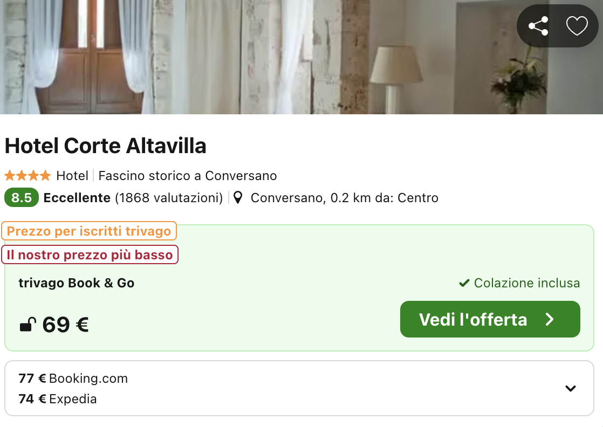
Task: Open the 1868 valutazioni reviews
Action: click(x=169, y=198)
